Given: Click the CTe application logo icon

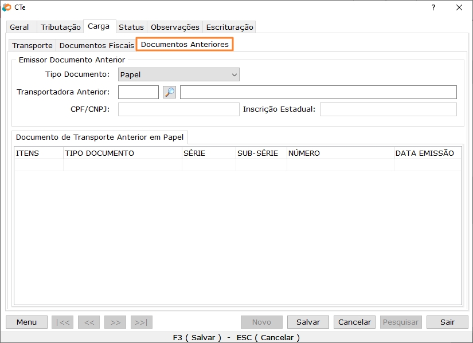Looking at the screenshot, I should tap(7, 7).
